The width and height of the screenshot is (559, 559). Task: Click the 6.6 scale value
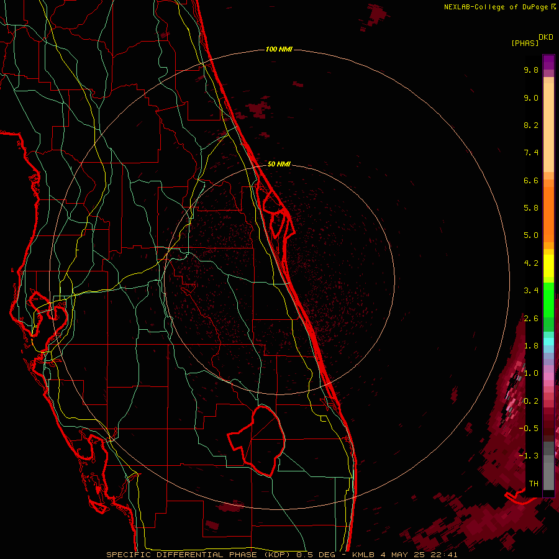(531, 180)
